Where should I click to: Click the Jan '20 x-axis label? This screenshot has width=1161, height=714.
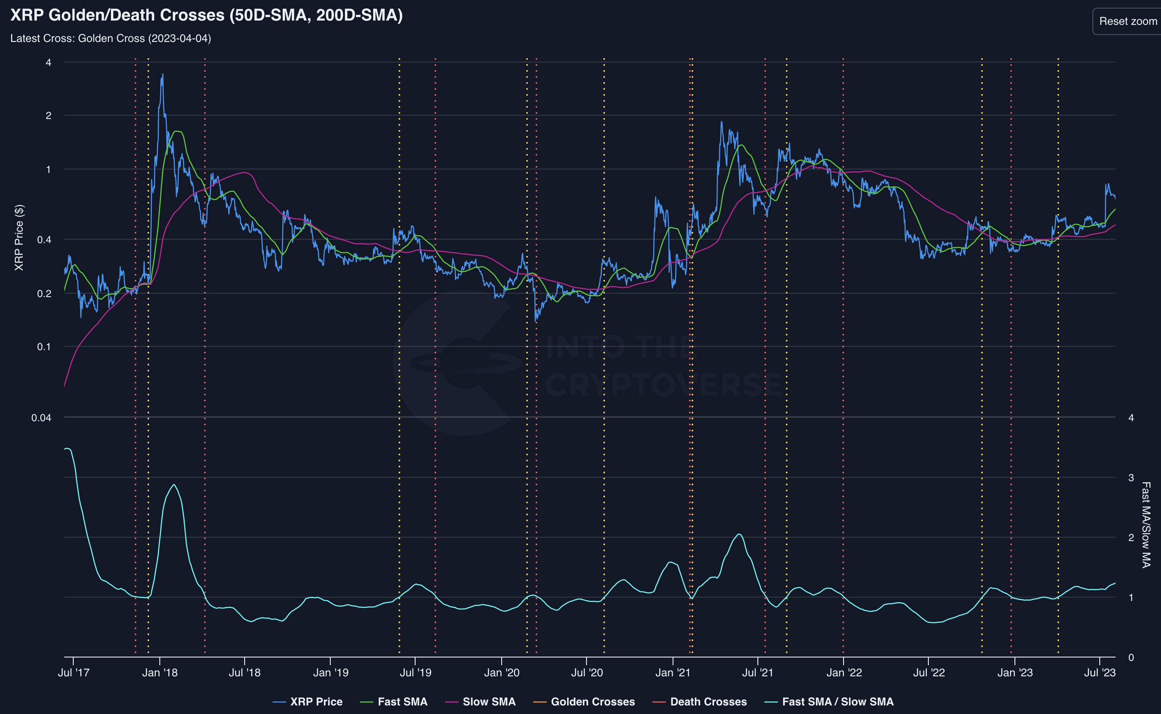pyautogui.click(x=501, y=672)
